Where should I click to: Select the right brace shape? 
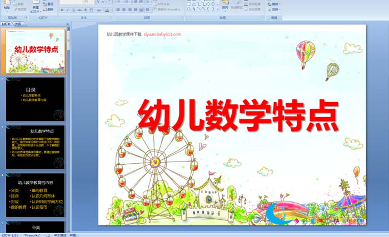pyautogui.click(x=213, y=9)
